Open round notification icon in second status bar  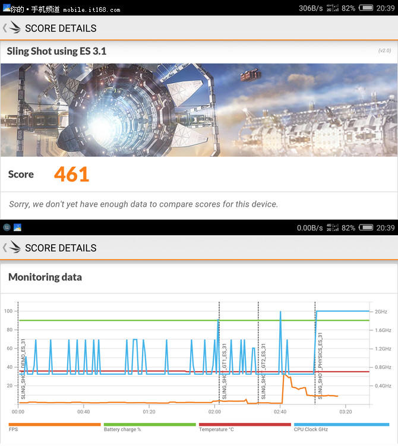tap(7, 227)
